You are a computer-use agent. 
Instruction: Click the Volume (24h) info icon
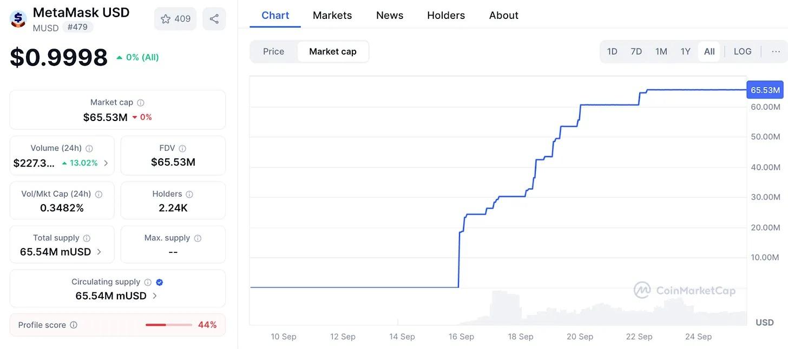point(90,147)
